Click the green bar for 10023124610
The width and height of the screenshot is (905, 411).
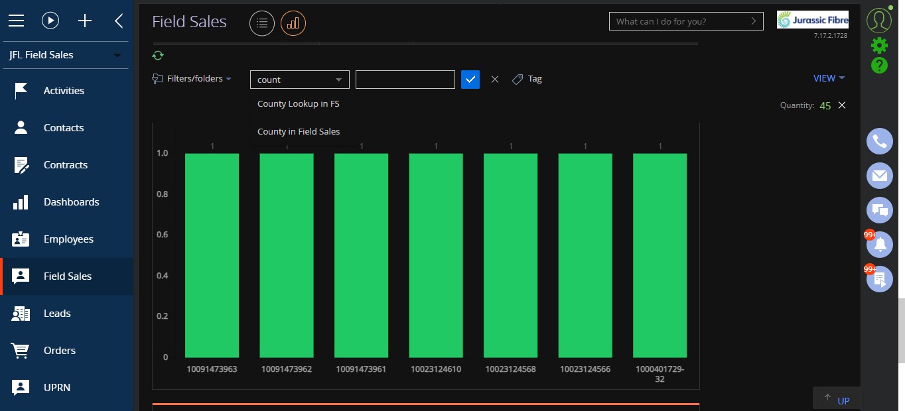click(436, 256)
